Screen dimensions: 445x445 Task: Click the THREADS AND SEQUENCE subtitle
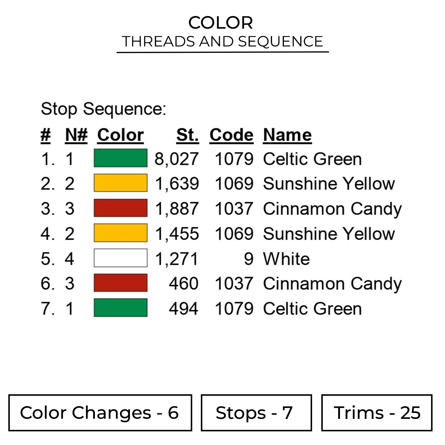(x=223, y=42)
